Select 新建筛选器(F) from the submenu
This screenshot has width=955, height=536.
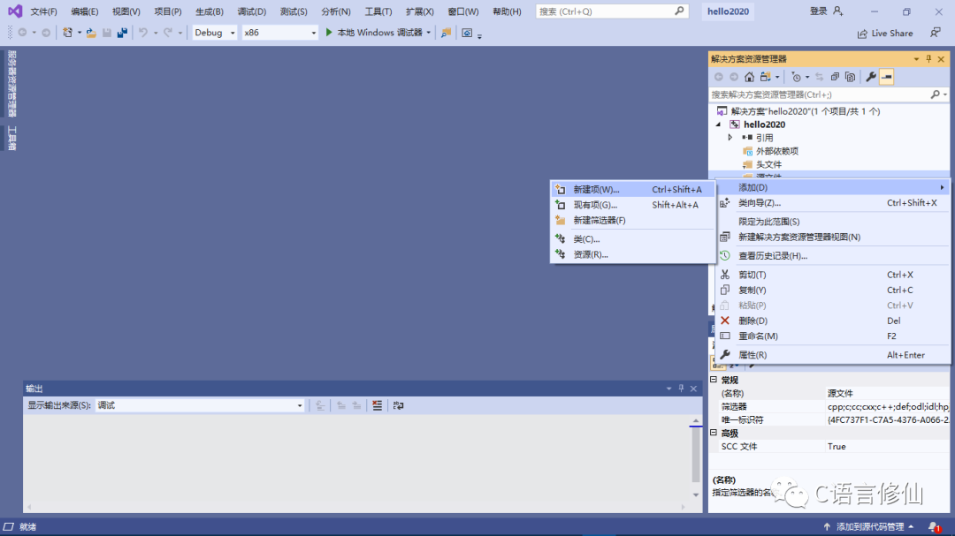[x=632, y=220]
